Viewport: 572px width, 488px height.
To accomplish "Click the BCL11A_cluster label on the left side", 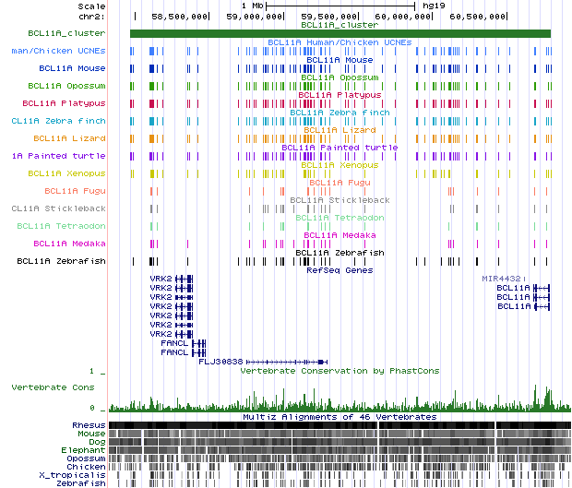I will pos(67,33).
